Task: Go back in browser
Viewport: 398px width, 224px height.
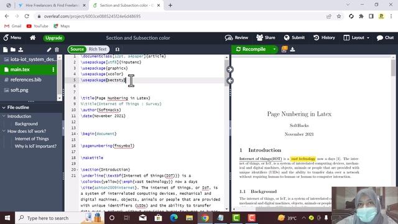Action: (x=7, y=16)
